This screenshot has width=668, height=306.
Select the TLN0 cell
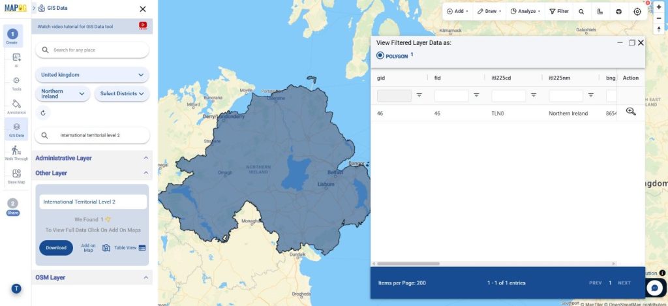(x=498, y=114)
